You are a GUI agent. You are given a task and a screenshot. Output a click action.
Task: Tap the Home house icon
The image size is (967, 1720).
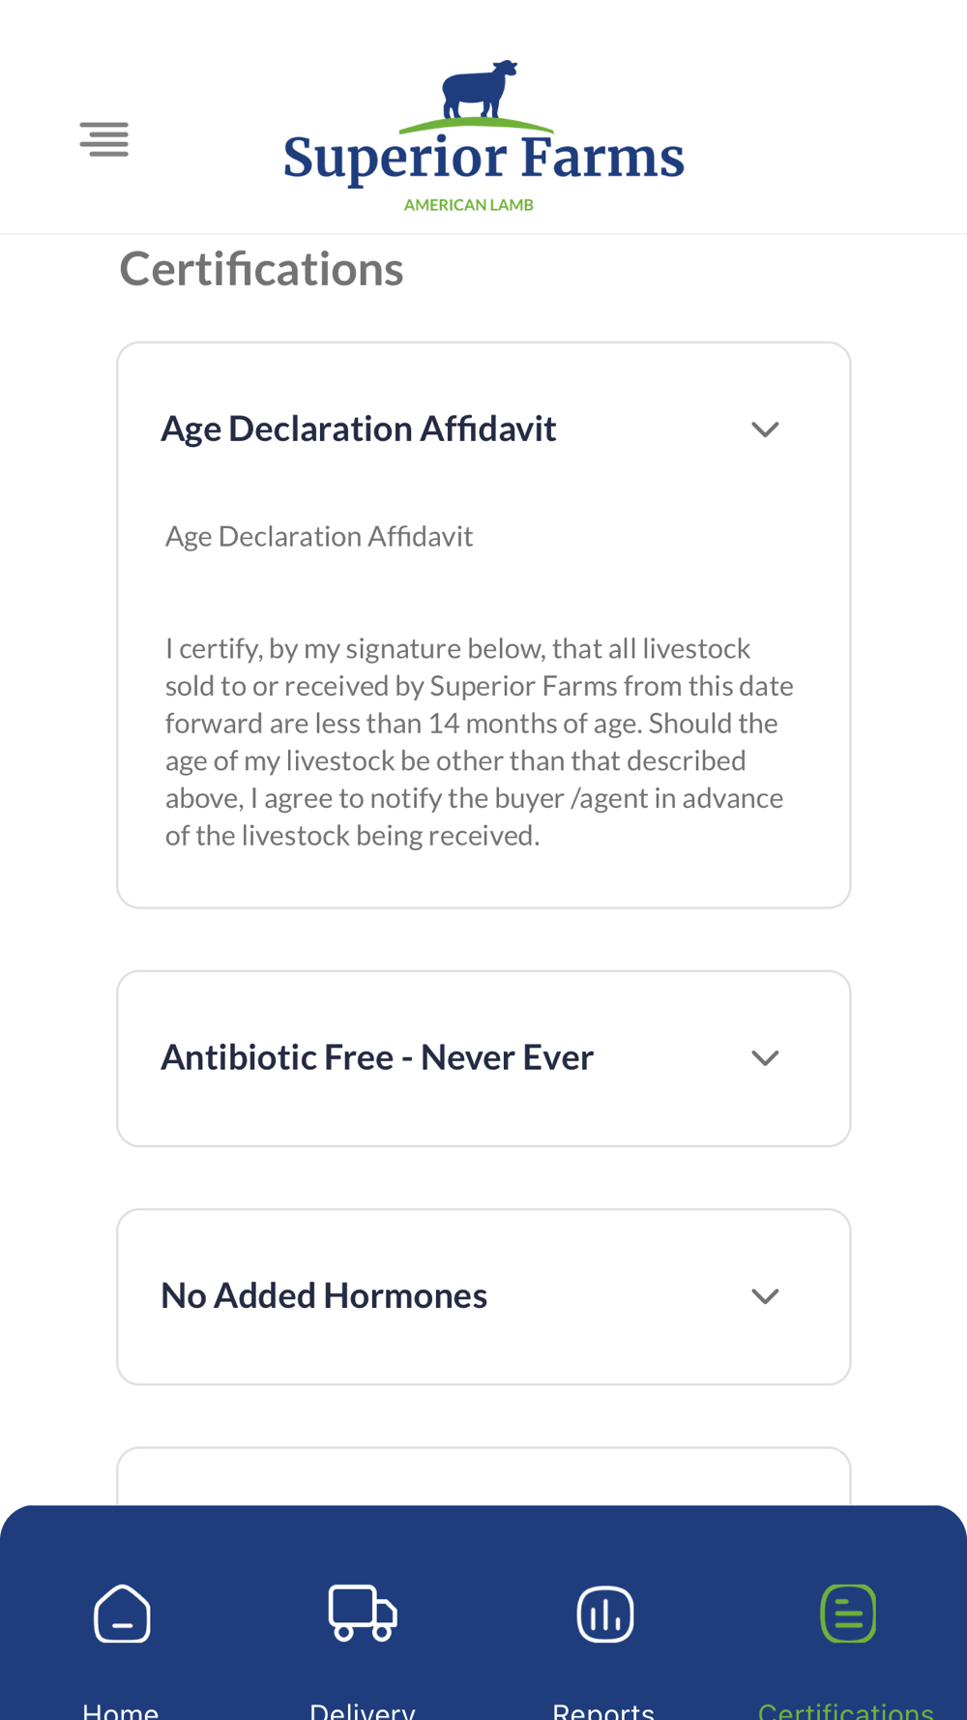(122, 1613)
